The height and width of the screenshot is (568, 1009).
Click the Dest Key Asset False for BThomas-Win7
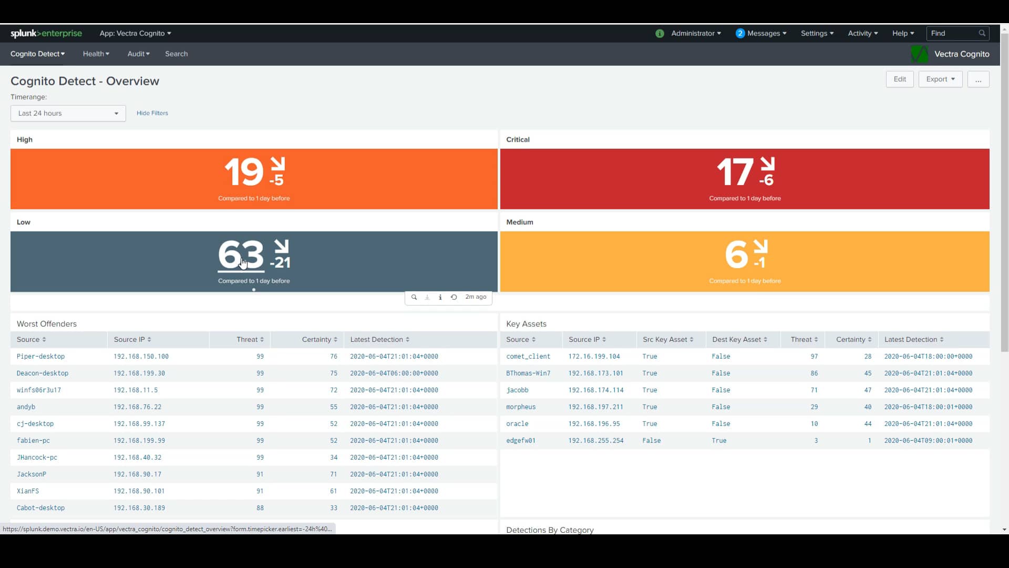point(722,372)
